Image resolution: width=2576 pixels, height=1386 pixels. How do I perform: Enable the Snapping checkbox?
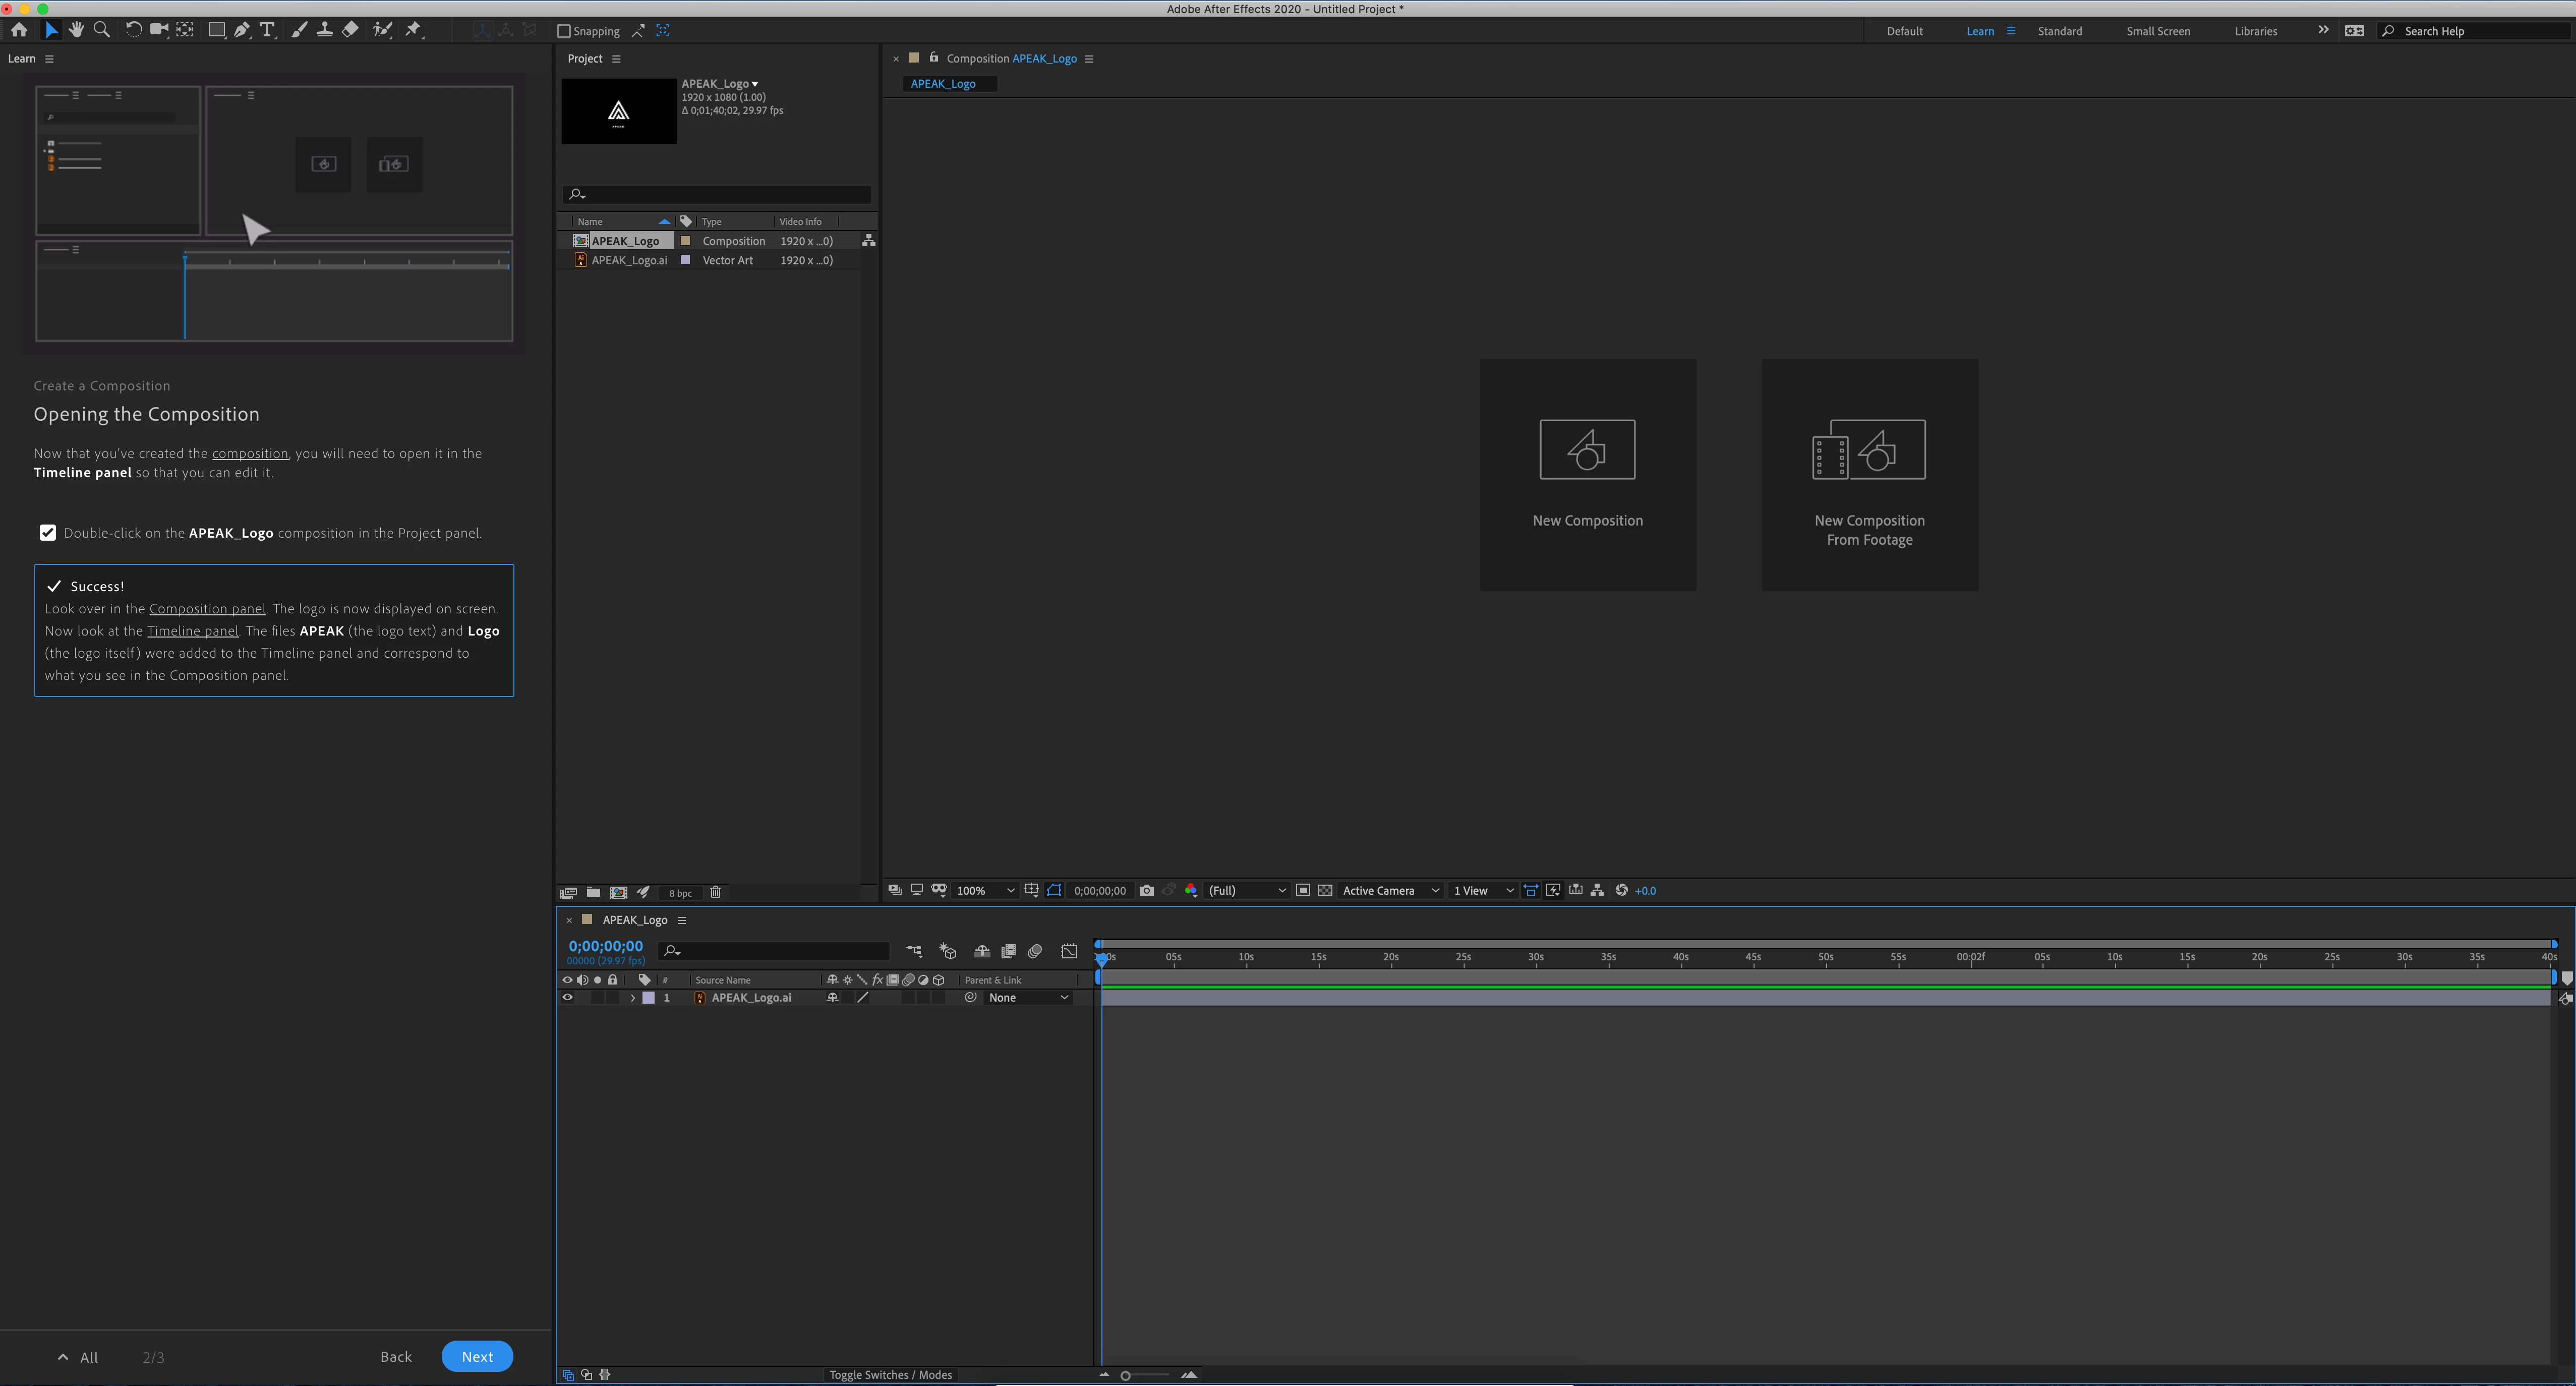click(x=563, y=31)
